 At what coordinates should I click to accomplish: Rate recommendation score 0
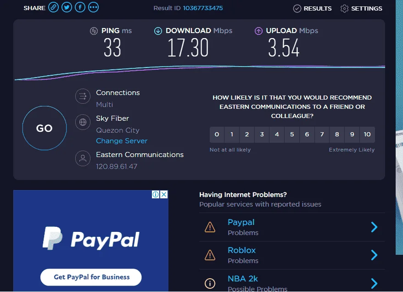217,135
